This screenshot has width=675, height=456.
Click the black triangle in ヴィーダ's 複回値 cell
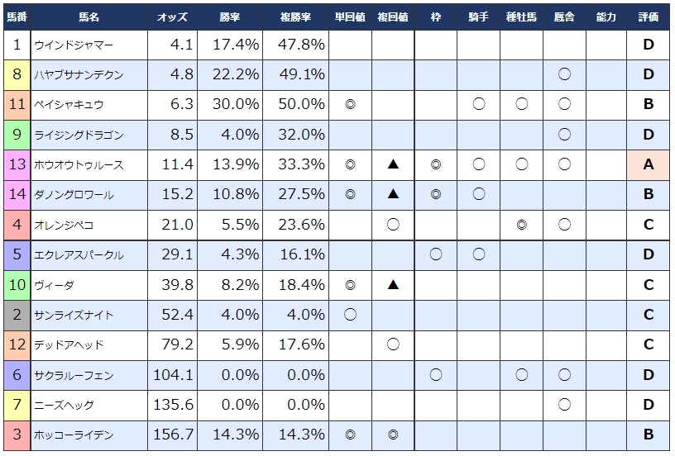pyautogui.click(x=393, y=285)
